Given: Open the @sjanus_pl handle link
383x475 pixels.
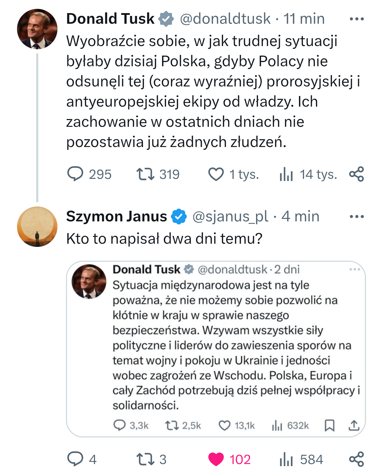Looking at the screenshot, I should [x=230, y=216].
